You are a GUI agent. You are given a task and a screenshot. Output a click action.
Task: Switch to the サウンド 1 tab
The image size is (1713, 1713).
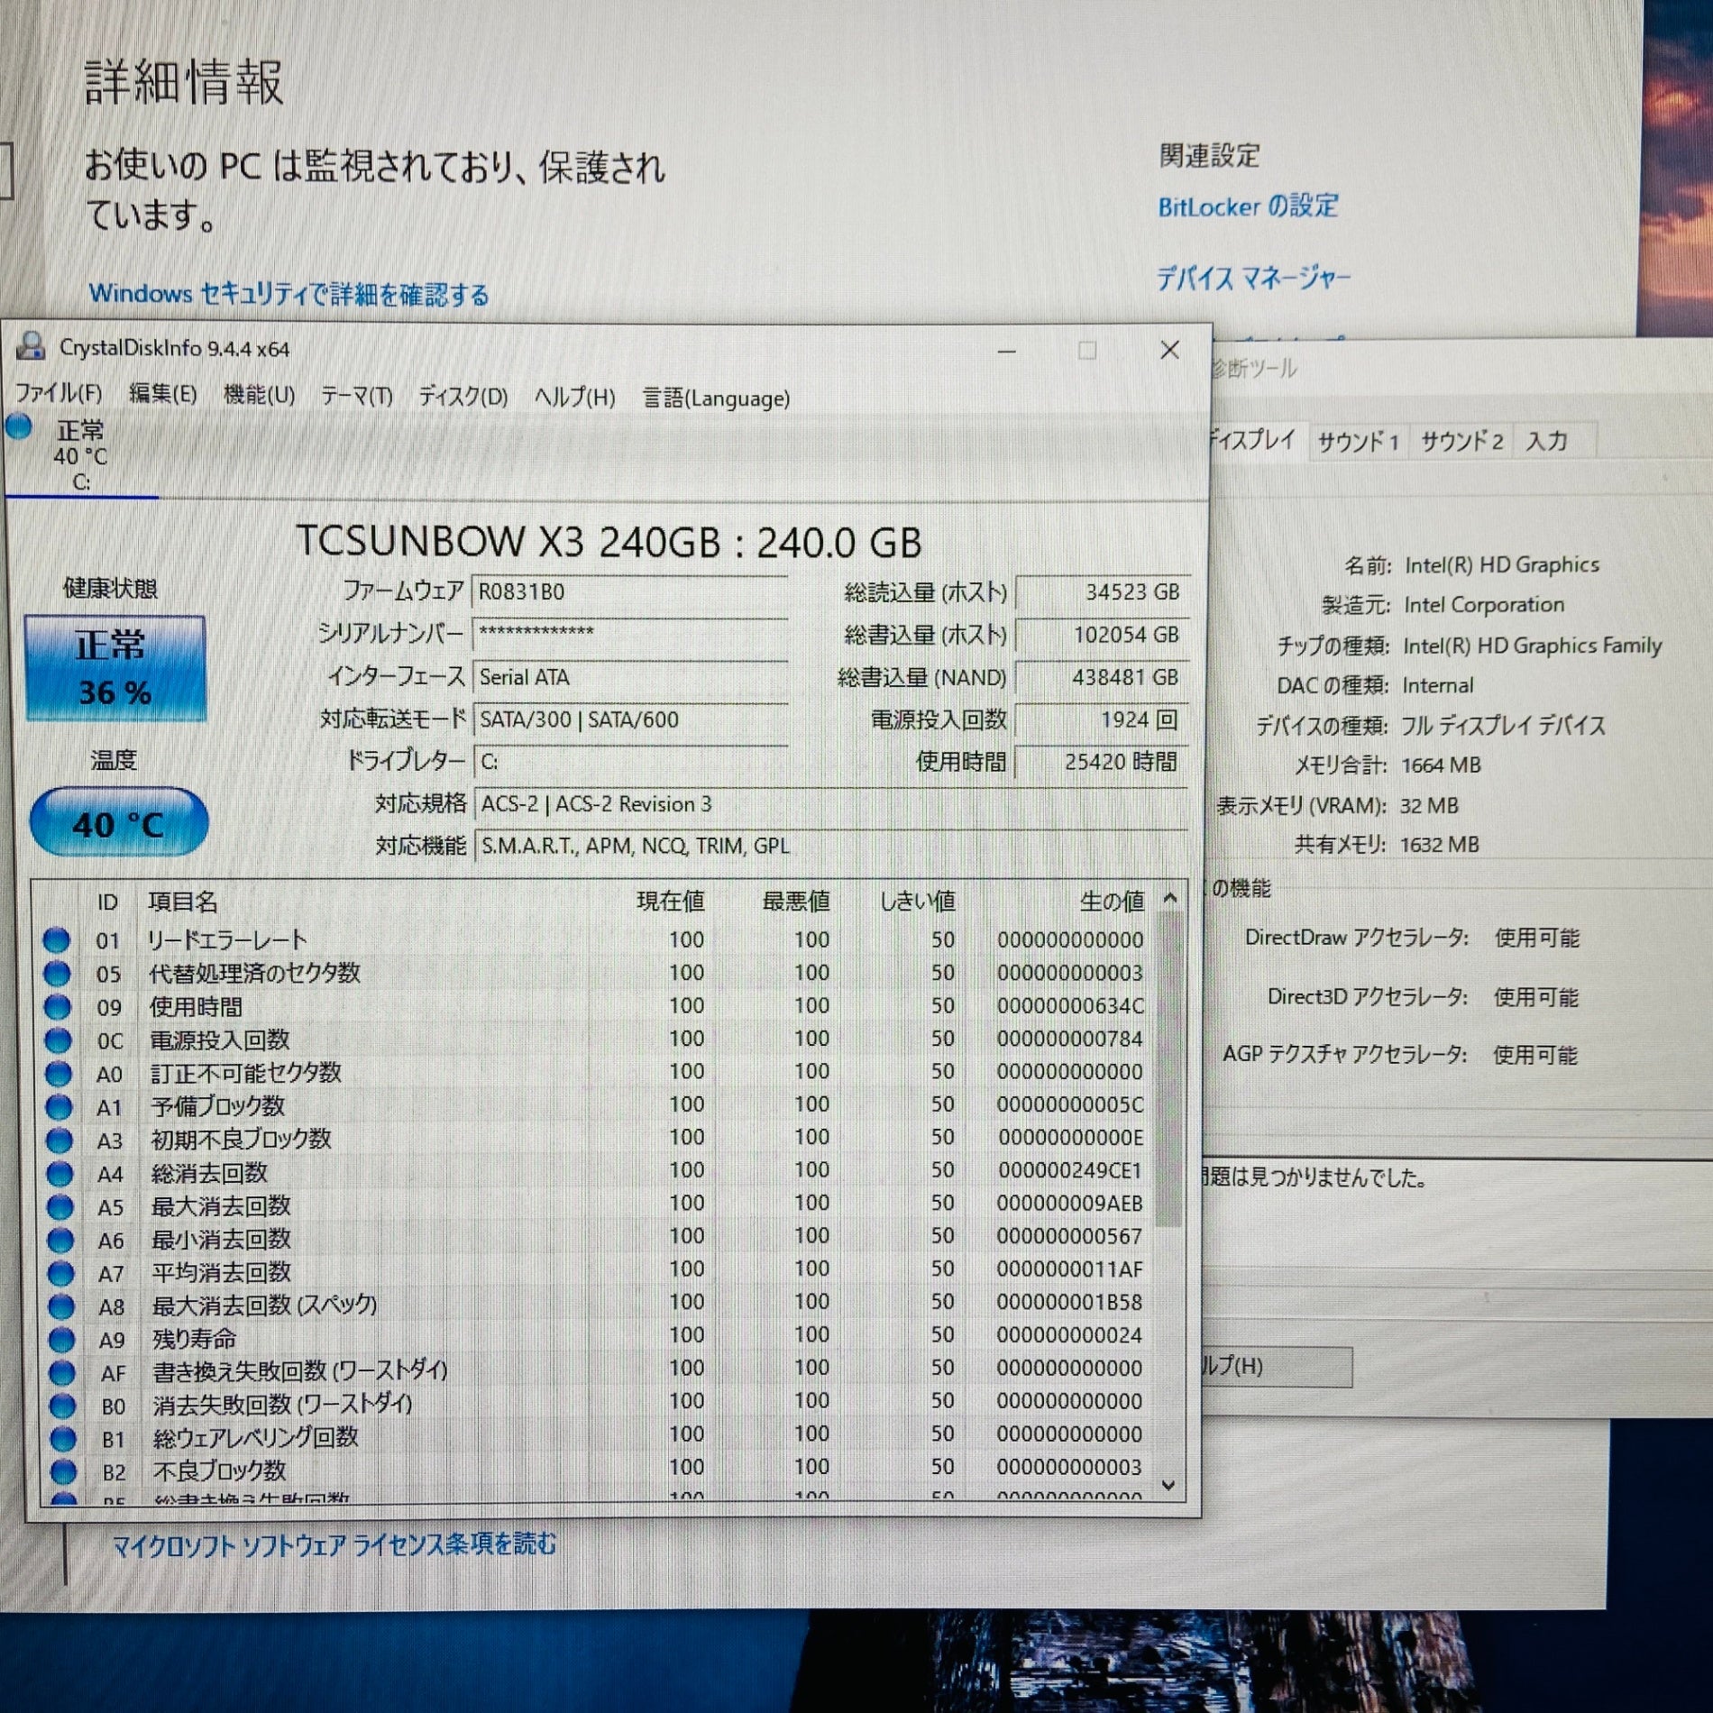coord(1358,442)
